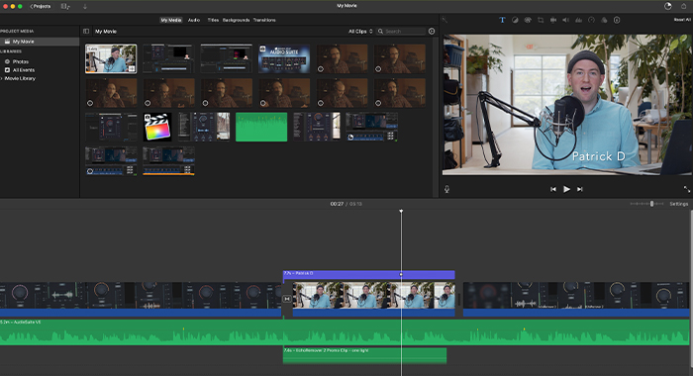693x376 pixels.
Task: Skip to next clip in viewer
Action: tap(580, 189)
